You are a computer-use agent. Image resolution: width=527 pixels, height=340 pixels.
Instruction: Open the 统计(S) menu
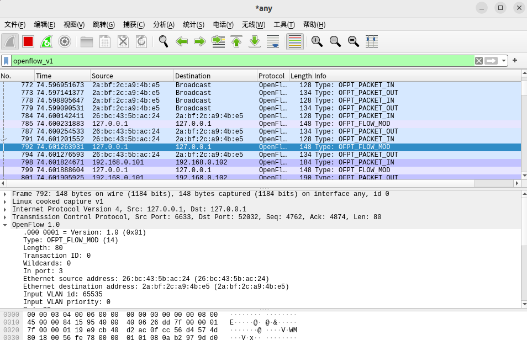[x=193, y=24]
